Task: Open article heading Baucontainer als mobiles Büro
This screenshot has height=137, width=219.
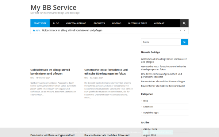Action: [x=107, y=135]
